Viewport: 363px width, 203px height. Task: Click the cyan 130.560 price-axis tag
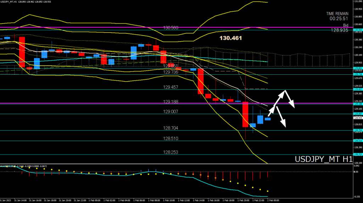[358, 30]
